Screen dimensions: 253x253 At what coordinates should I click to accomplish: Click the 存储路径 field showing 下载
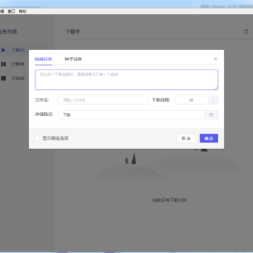(131, 115)
